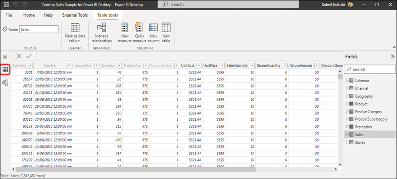Click the Save icon in title bar
The width and height of the screenshot is (397, 179).
click(x=7, y=5)
